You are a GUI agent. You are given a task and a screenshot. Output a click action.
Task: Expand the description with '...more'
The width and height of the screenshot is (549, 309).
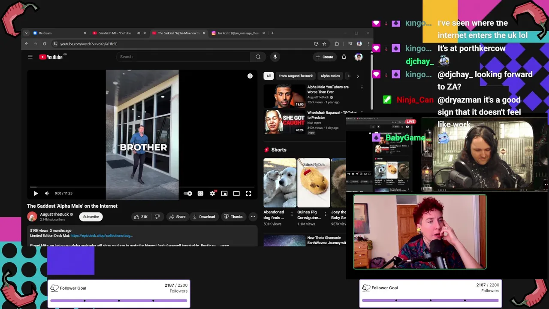tap(224, 245)
